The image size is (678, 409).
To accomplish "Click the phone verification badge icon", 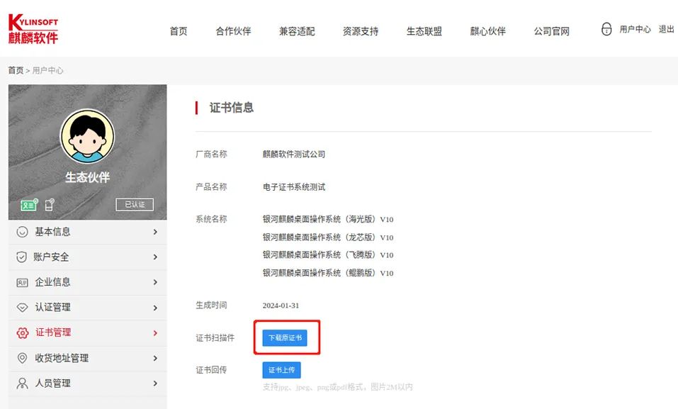I will tap(50, 205).
